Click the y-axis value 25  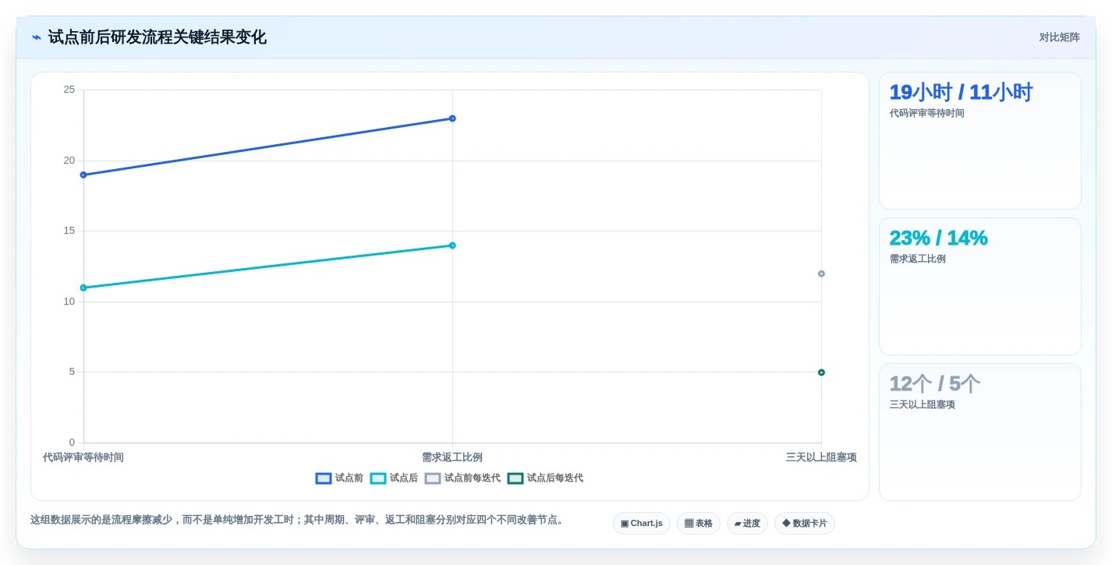pyautogui.click(x=69, y=90)
